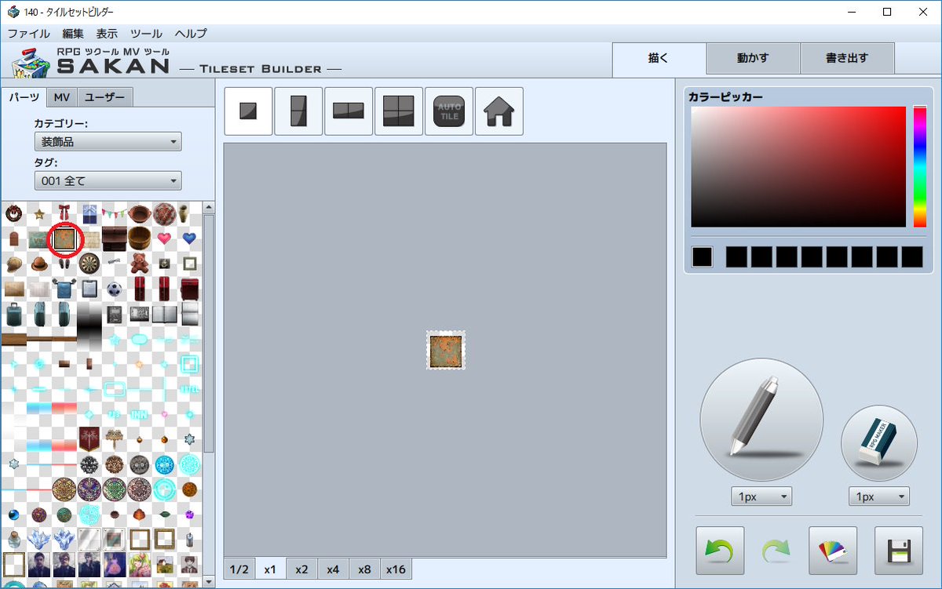Activate the large pen drawing tool

pyautogui.click(x=761, y=420)
